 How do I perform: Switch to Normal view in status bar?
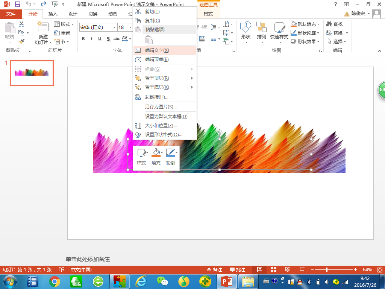tap(259, 269)
